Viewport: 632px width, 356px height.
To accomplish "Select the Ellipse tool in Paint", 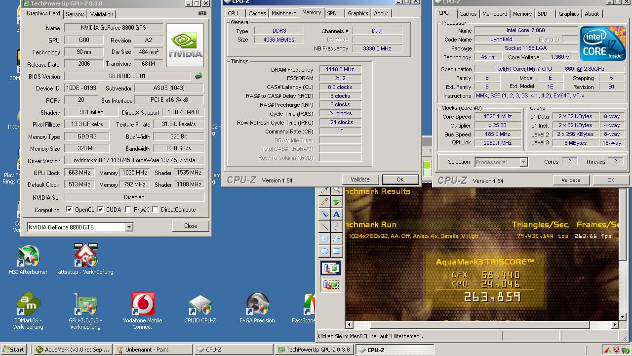I will 324,251.
